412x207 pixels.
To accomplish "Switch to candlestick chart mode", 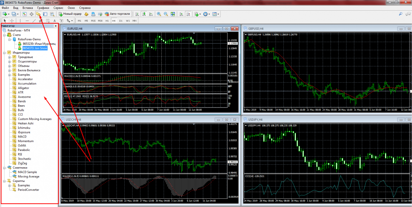I will coord(144,14).
